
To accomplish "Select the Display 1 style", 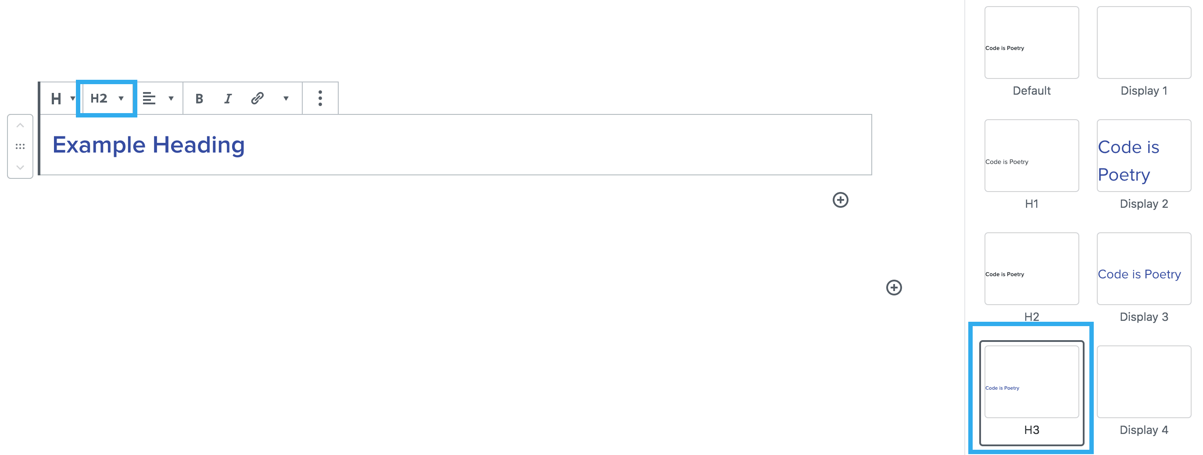I will [x=1143, y=43].
